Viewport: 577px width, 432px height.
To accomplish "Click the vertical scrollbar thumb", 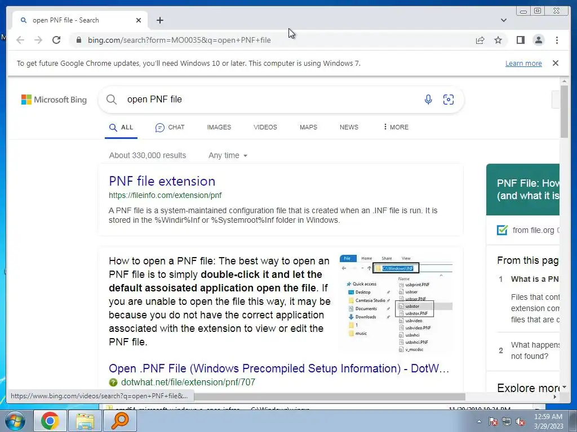I will [x=564, y=111].
